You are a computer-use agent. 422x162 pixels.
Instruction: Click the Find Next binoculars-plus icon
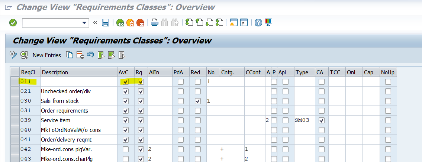(x=175, y=23)
